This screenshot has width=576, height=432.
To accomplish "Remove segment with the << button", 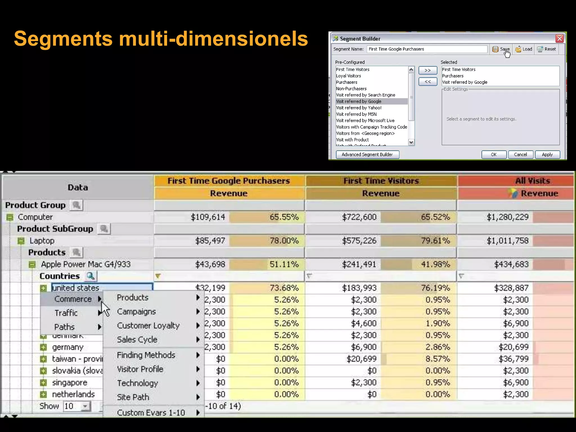I will click(428, 82).
